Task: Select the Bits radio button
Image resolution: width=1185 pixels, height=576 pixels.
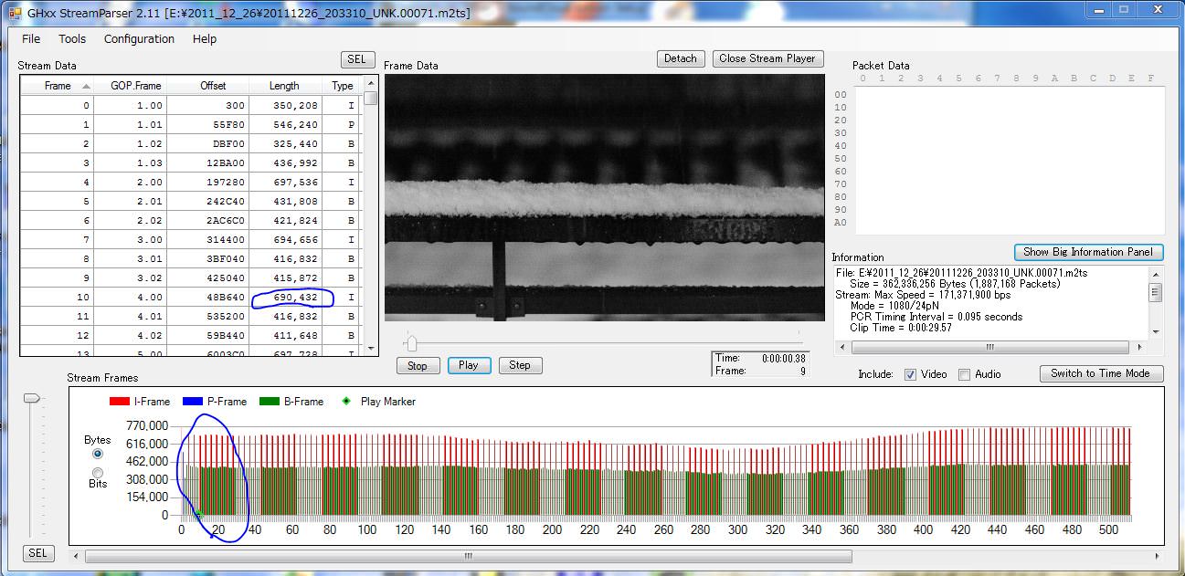Action: coord(98,472)
